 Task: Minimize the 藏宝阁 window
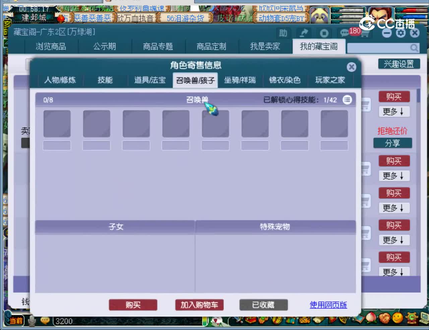(387, 33)
